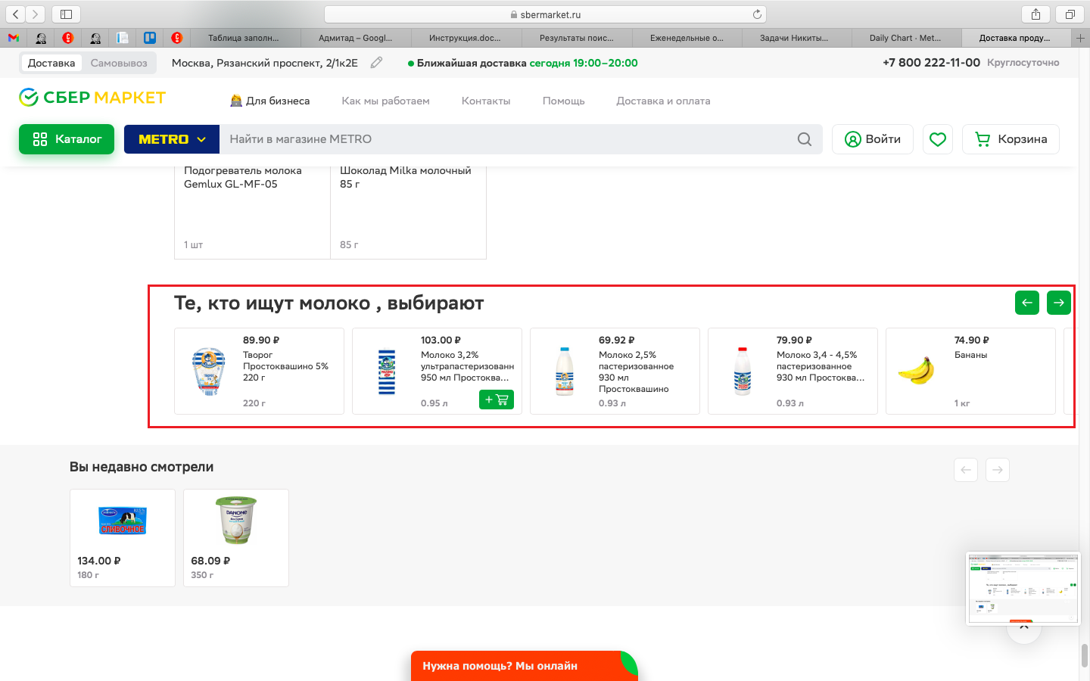Switch to Daily Chart · Met... tab
The height and width of the screenshot is (681, 1090).
pyautogui.click(x=905, y=38)
